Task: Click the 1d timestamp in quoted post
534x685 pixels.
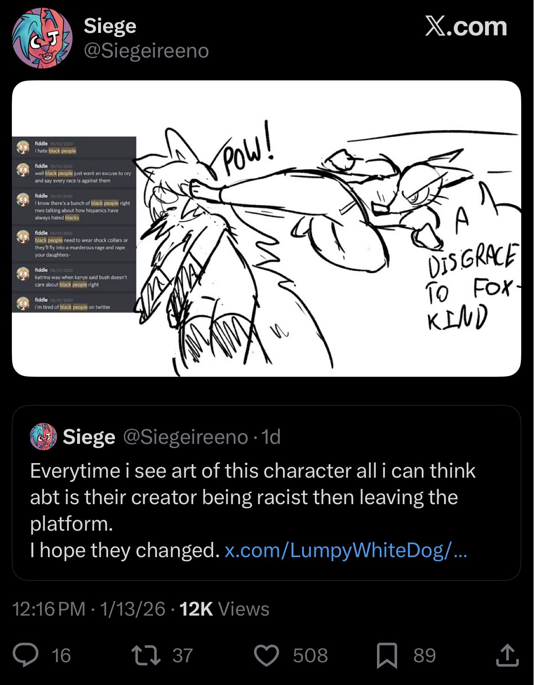Action: 272,437
